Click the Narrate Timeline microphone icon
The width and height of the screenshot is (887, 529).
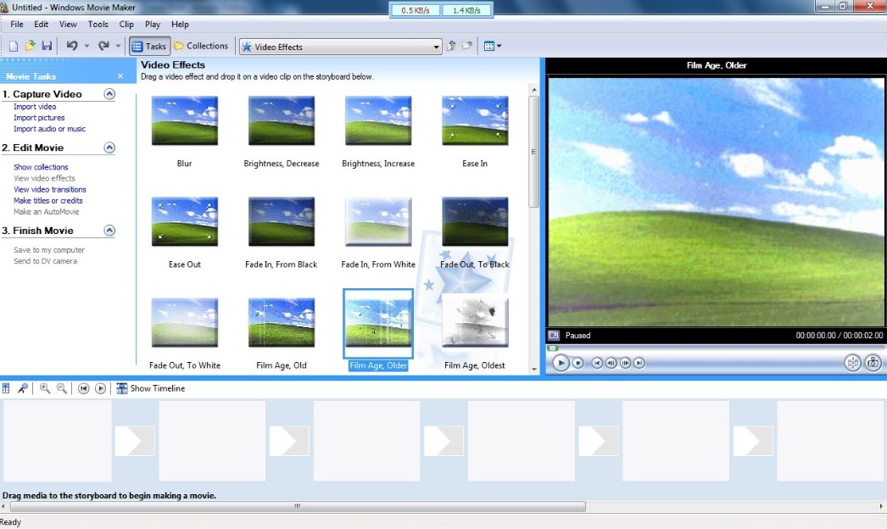click(x=23, y=388)
